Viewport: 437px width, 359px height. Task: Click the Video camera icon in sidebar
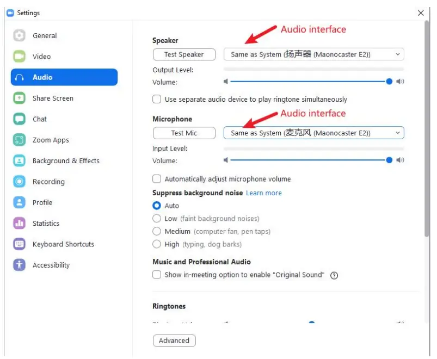20,57
